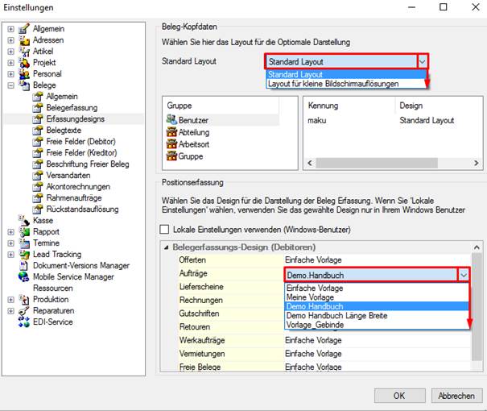The width and height of the screenshot is (487, 411).
Task: Open the Standard Layout dropdown arrow
Action: pos(422,61)
